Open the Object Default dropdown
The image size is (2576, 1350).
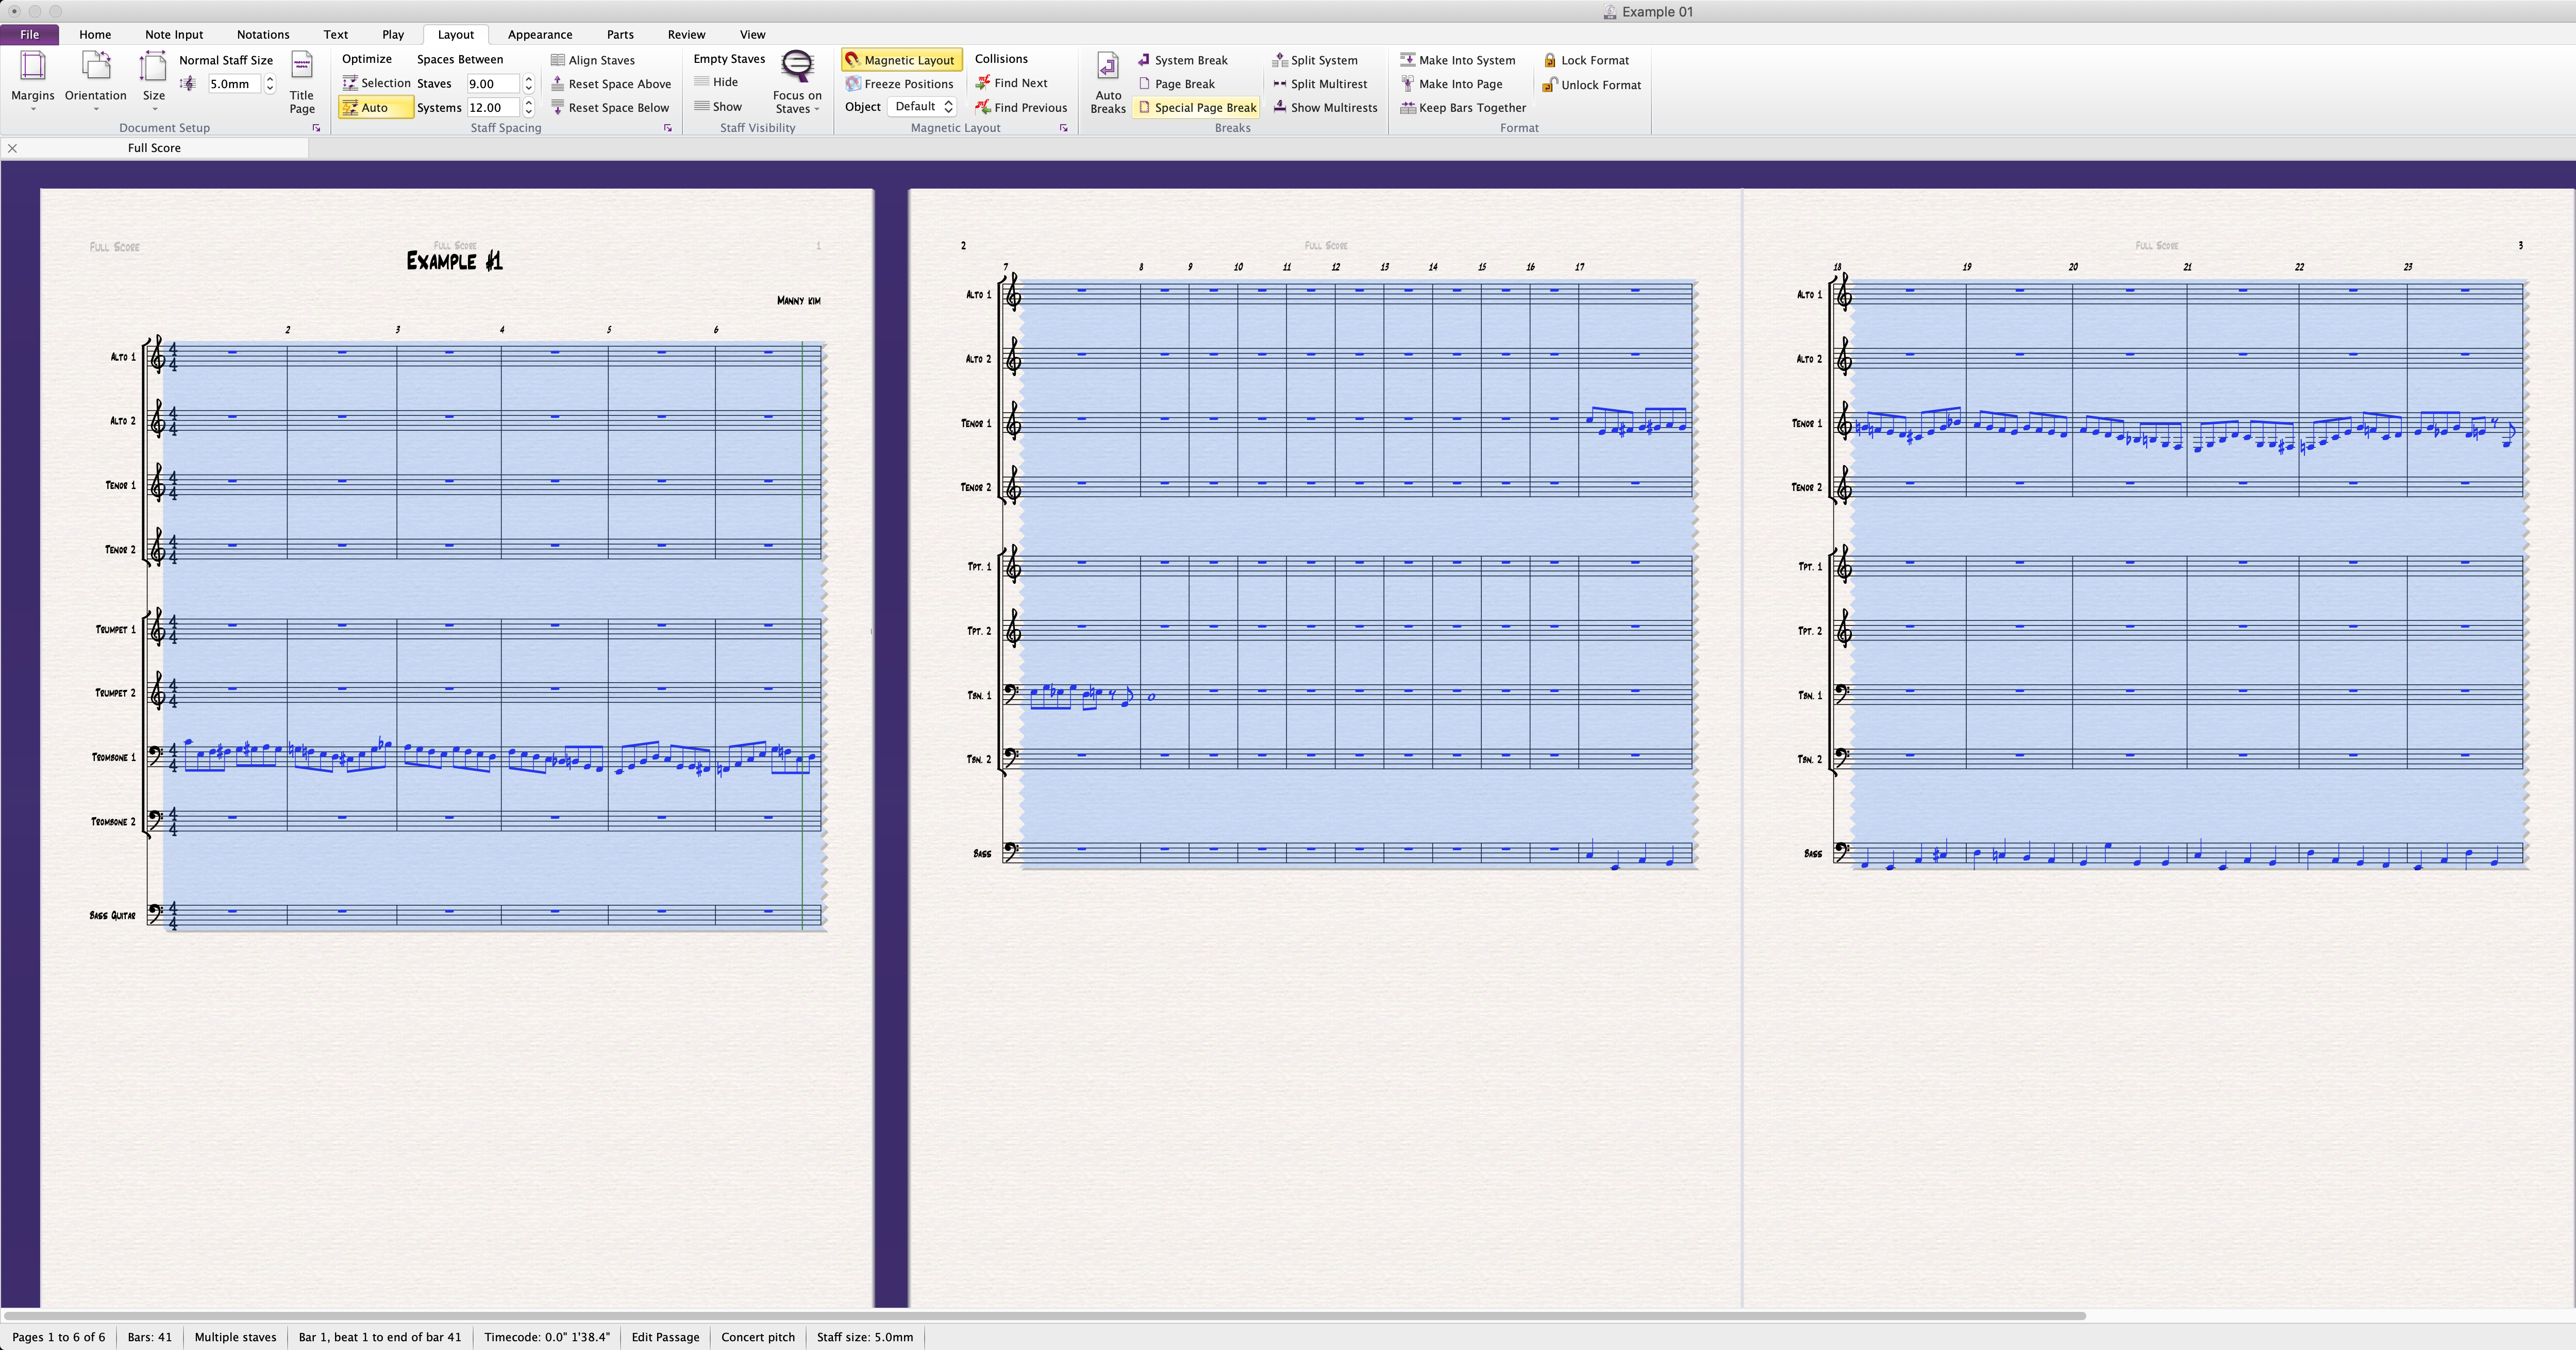coord(923,107)
